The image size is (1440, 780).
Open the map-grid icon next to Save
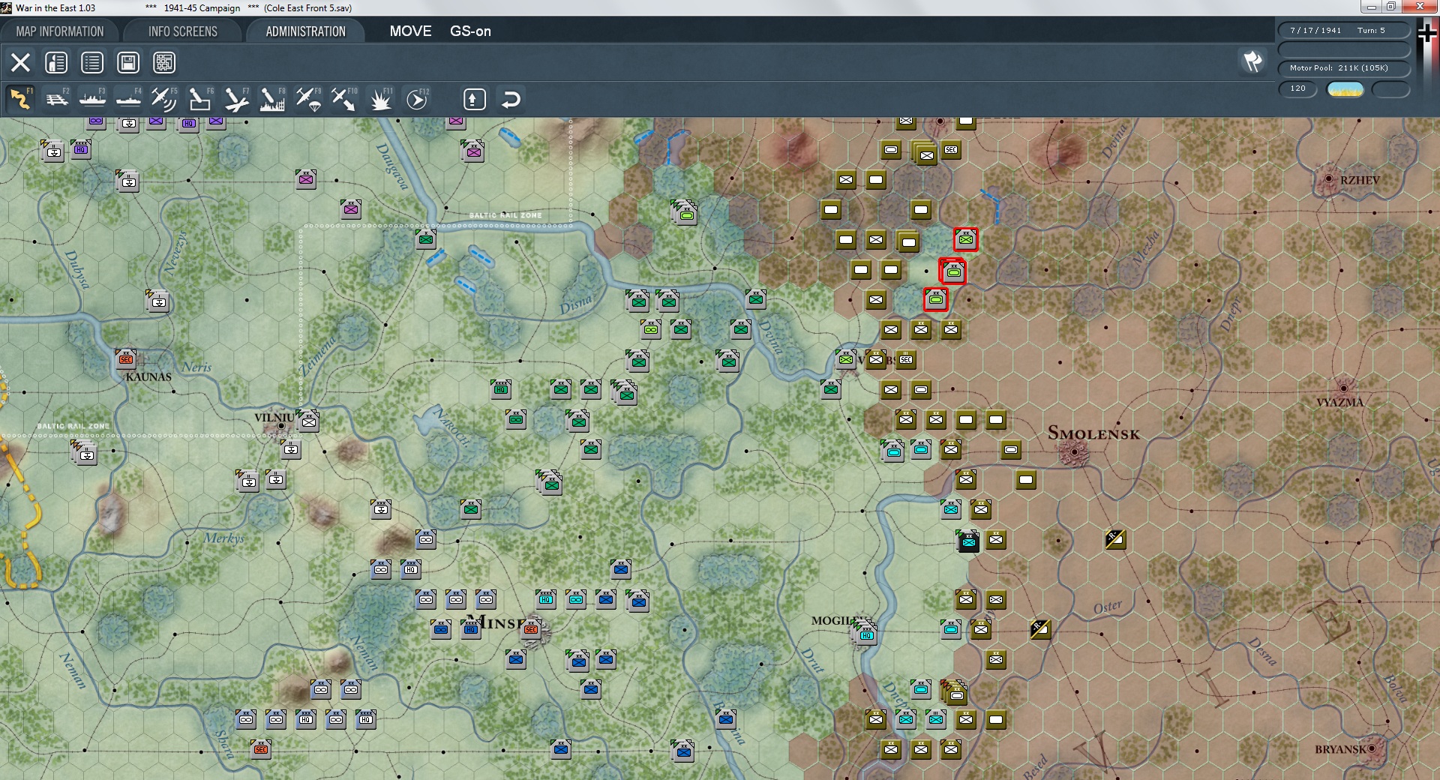[164, 62]
